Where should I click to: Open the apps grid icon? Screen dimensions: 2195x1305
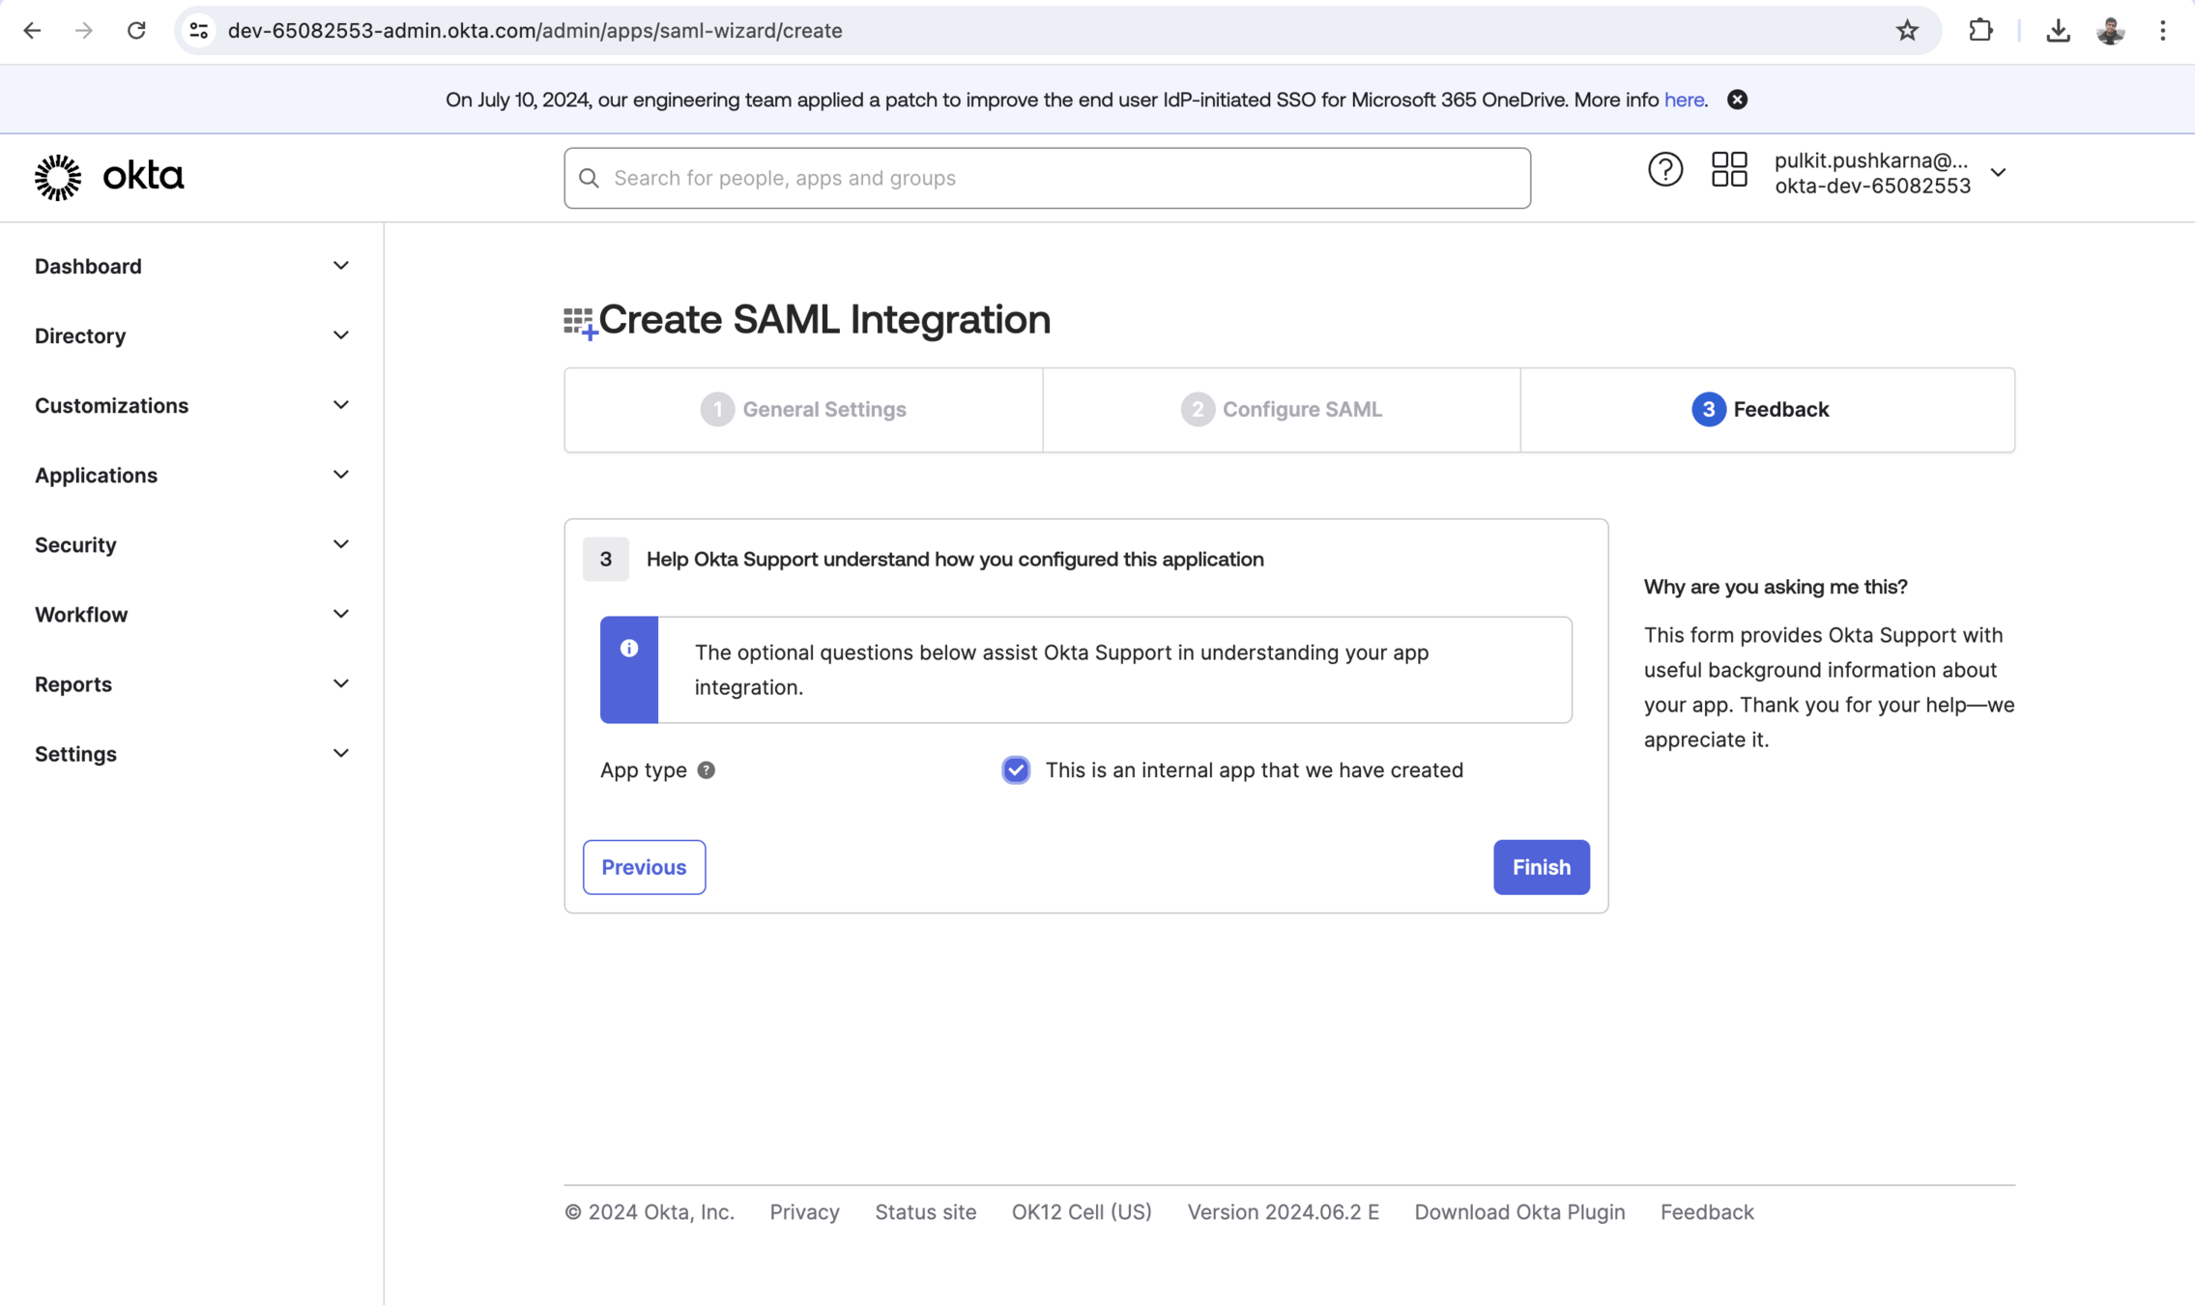point(1728,170)
